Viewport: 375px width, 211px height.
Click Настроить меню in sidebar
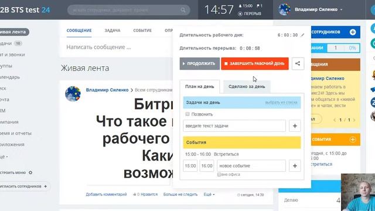[13, 172]
